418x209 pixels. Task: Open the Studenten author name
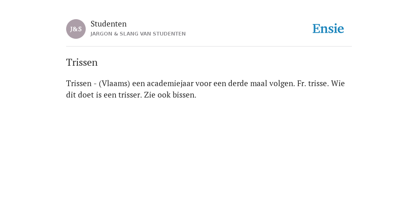(x=109, y=24)
